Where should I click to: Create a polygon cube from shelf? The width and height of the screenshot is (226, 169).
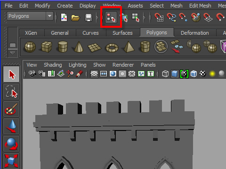47,46
